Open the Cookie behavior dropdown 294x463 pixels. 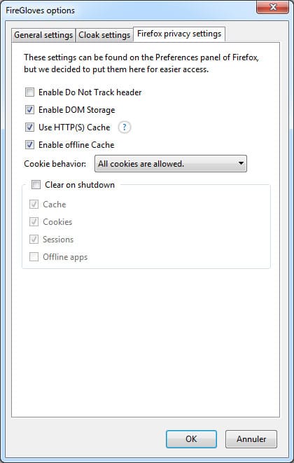[x=171, y=164]
